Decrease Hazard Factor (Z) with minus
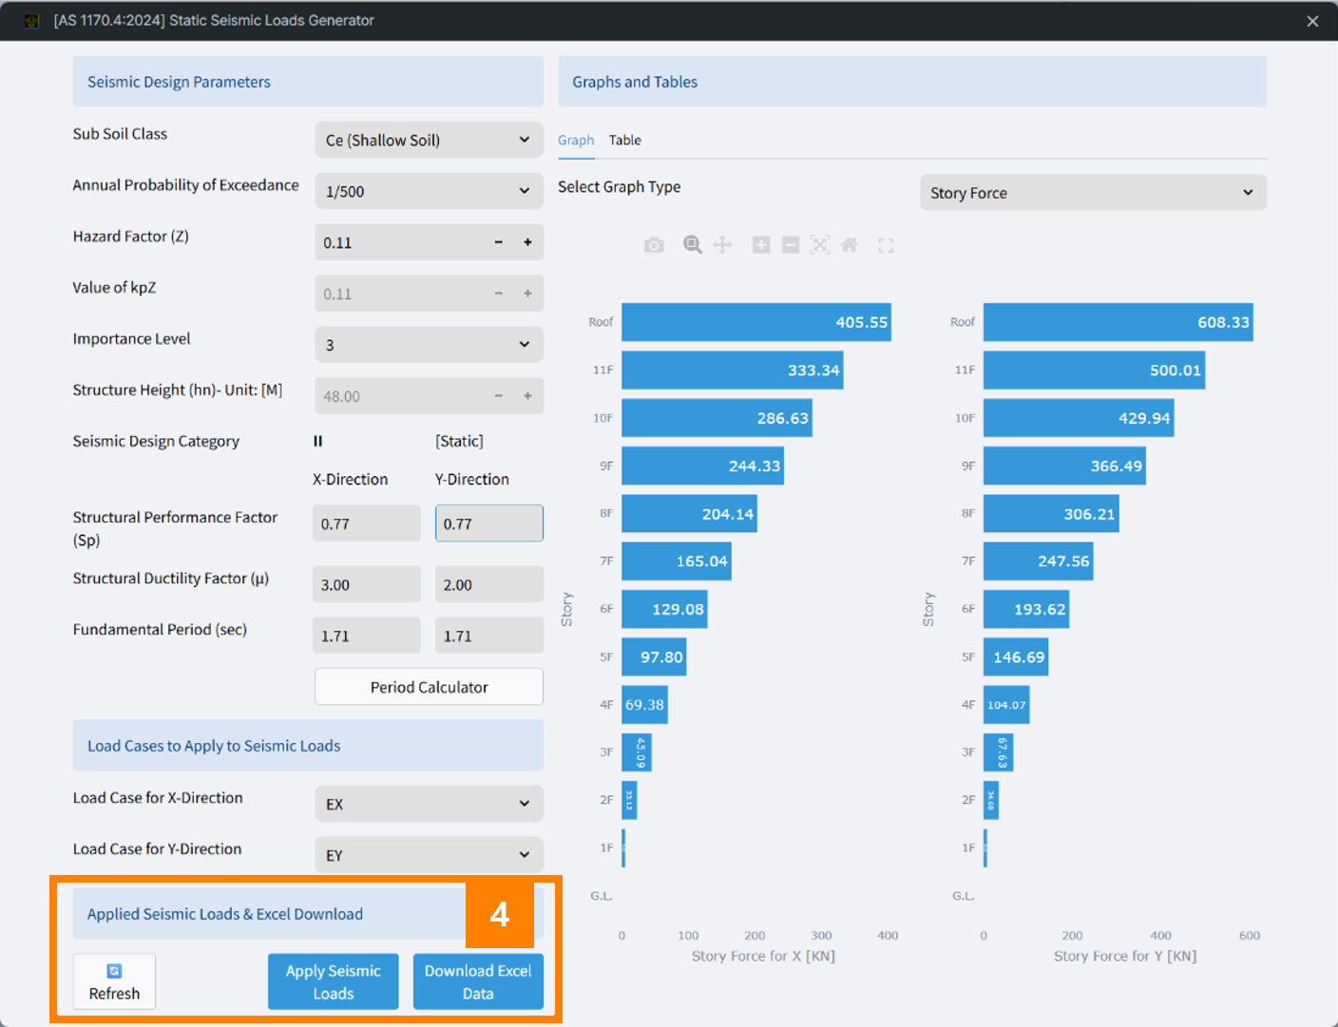Viewport: 1338px width, 1027px height. (498, 242)
